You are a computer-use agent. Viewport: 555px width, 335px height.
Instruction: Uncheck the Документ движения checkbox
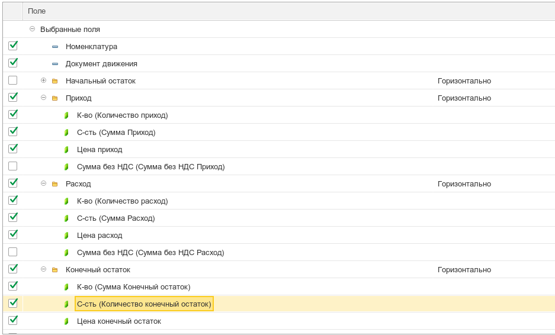tap(13, 63)
